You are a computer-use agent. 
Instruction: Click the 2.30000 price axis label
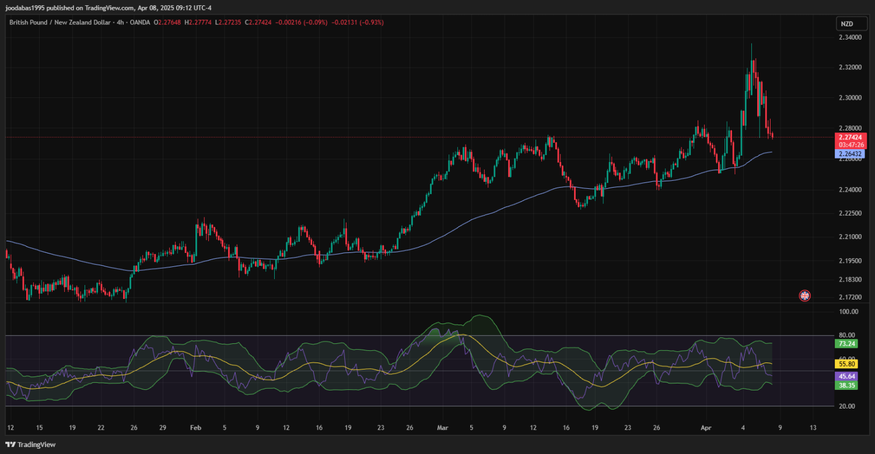(851, 97)
